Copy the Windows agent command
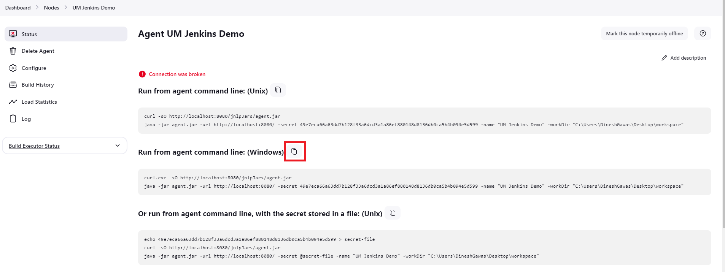725x272 pixels. [294, 152]
